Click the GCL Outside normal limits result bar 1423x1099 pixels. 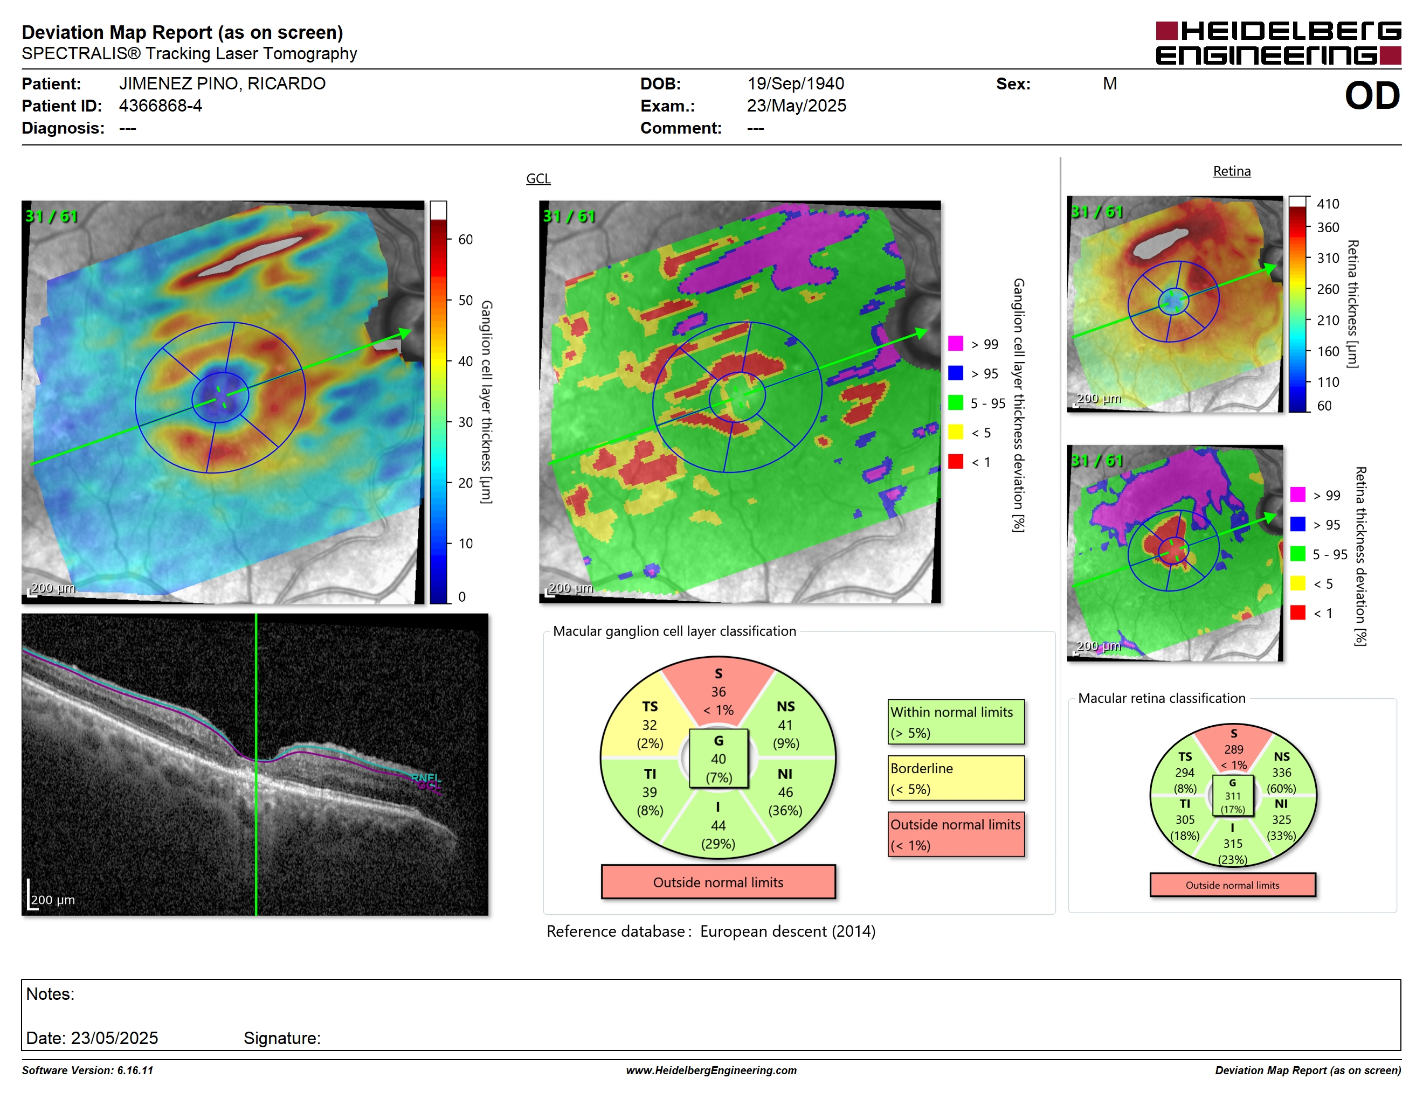pos(718,882)
